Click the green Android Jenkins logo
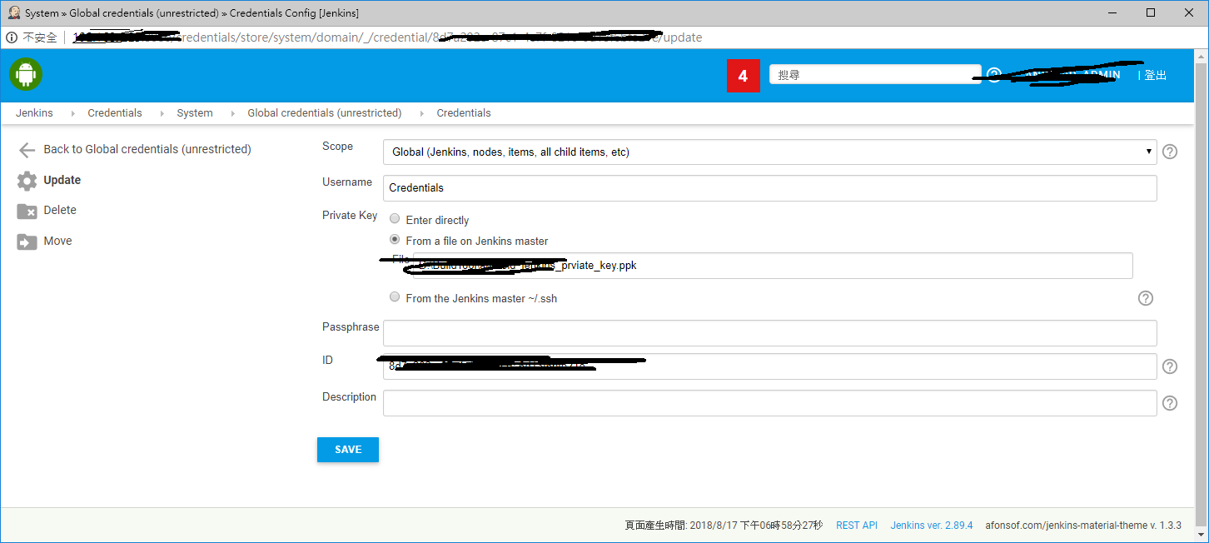The width and height of the screenshot is (1209, 543). point(26,74)
